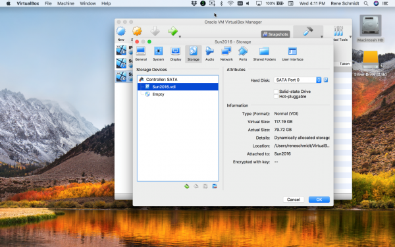The image size is (395, 247).
Task: Click the Siri icon in menu bar
Action: [376, 3]
